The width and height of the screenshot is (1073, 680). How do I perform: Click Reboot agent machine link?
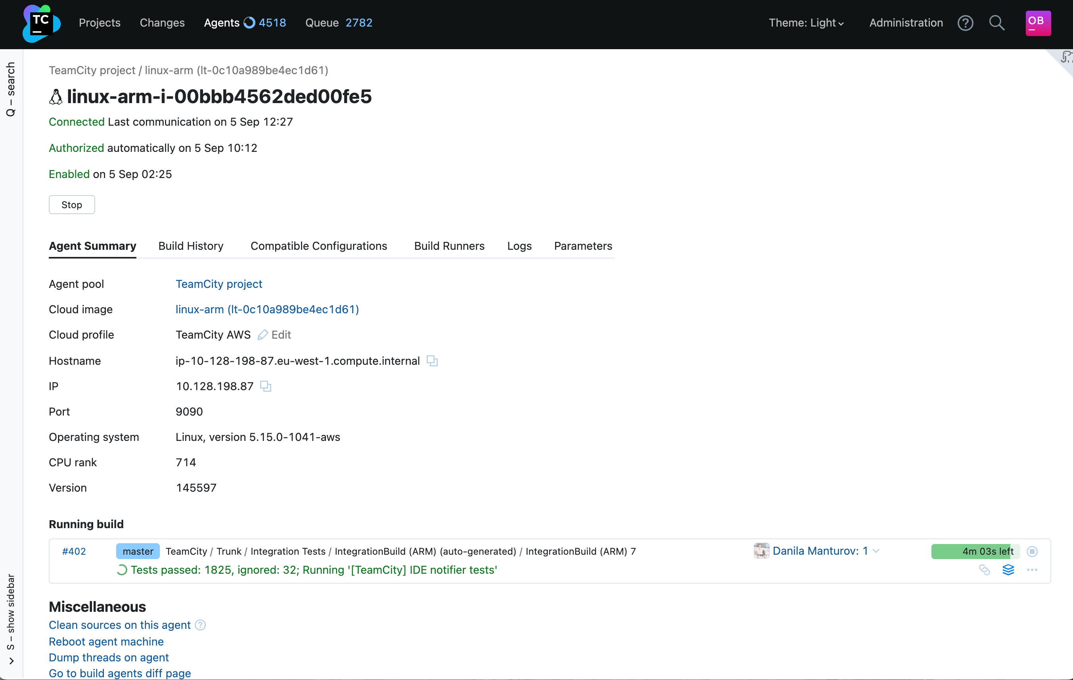tap(106, 641)
